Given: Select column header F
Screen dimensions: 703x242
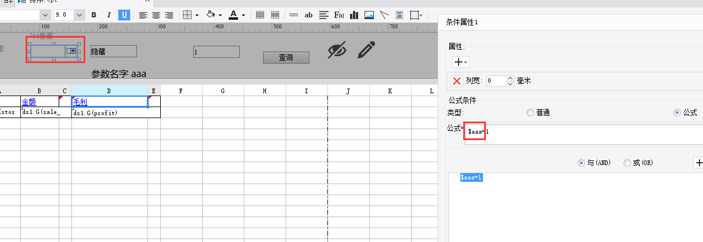Looking at the screenshot, I should point(181,90).
